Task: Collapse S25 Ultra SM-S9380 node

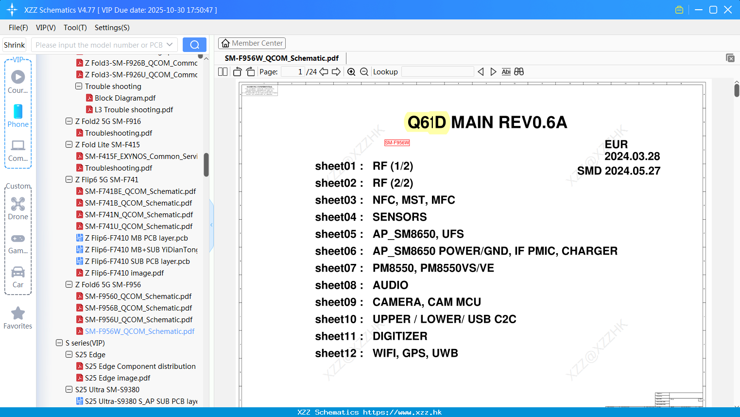Action: [x=69, y=389]
